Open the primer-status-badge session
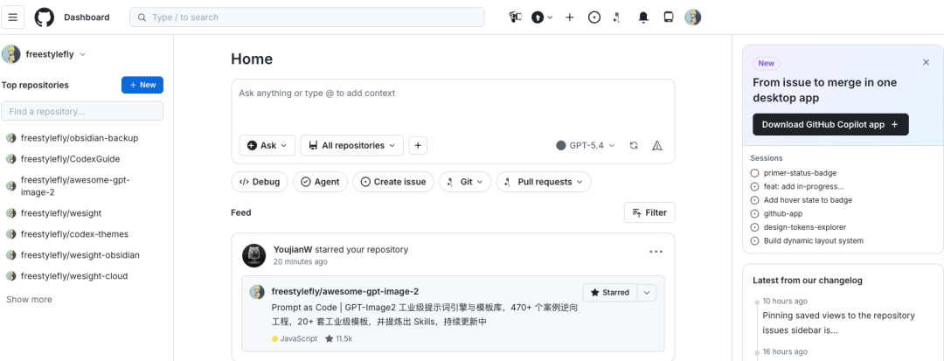Image resolution: width=944 pixels, height=361 pixels. click(x=800, y=173)
